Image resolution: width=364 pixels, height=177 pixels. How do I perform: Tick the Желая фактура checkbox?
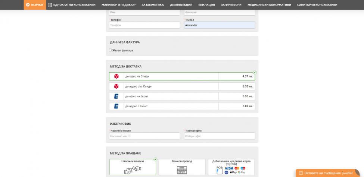click(111, 50)
